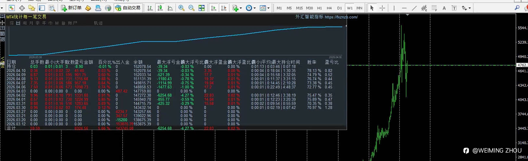This screenshot has width=528, height=161.
Task: Select the M1 timeframe
Action: (x=279, y=8)
